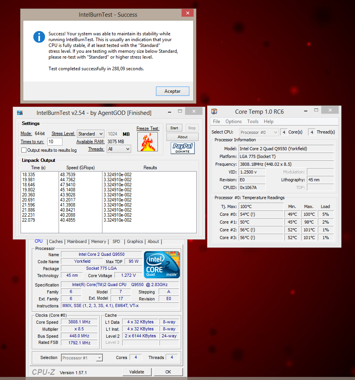Click Start in IntelBurnTest
The image size is (355, 380).
click(174, 128)
